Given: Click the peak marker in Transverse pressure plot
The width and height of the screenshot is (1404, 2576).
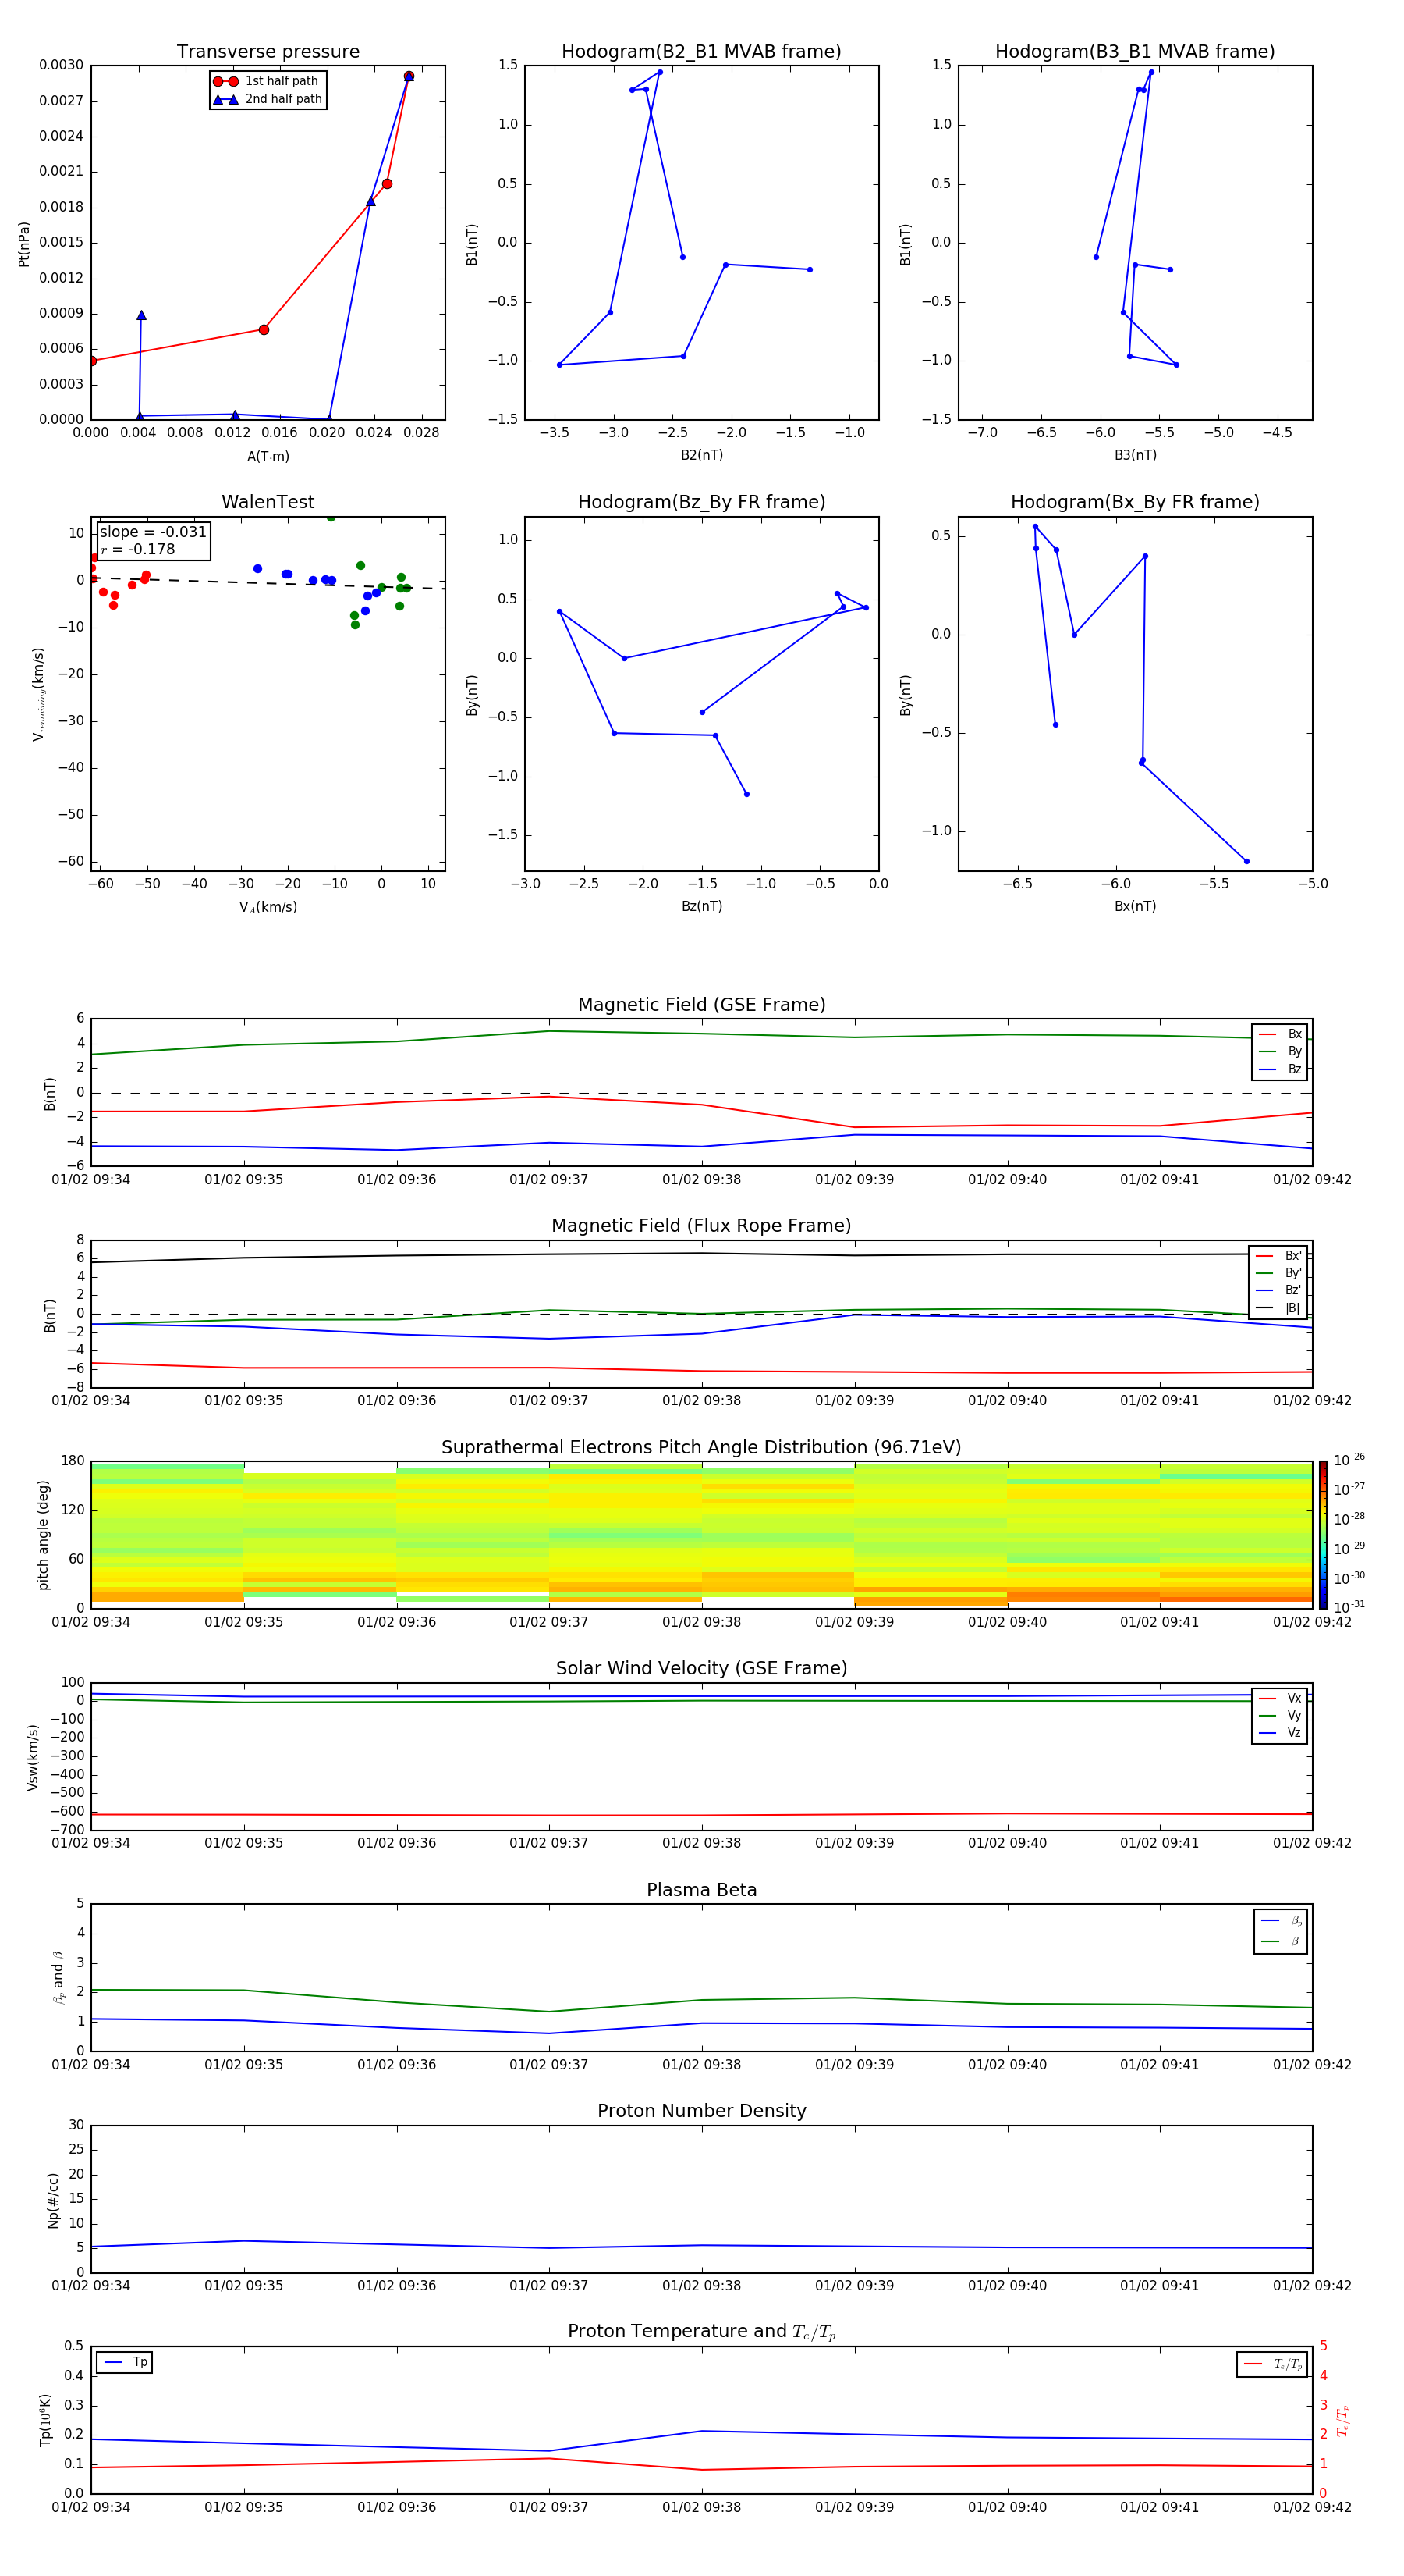Looking at the screenshot, I should [x=409, y=76].
